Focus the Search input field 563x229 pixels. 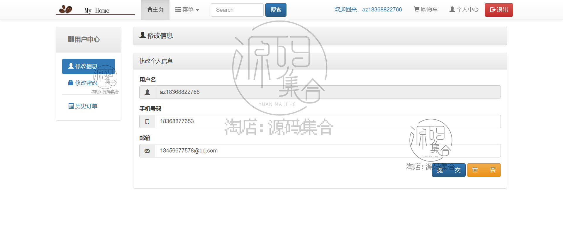pos(237,10)
